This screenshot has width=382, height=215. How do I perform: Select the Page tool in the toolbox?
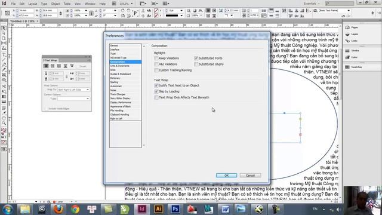point(4,38)
